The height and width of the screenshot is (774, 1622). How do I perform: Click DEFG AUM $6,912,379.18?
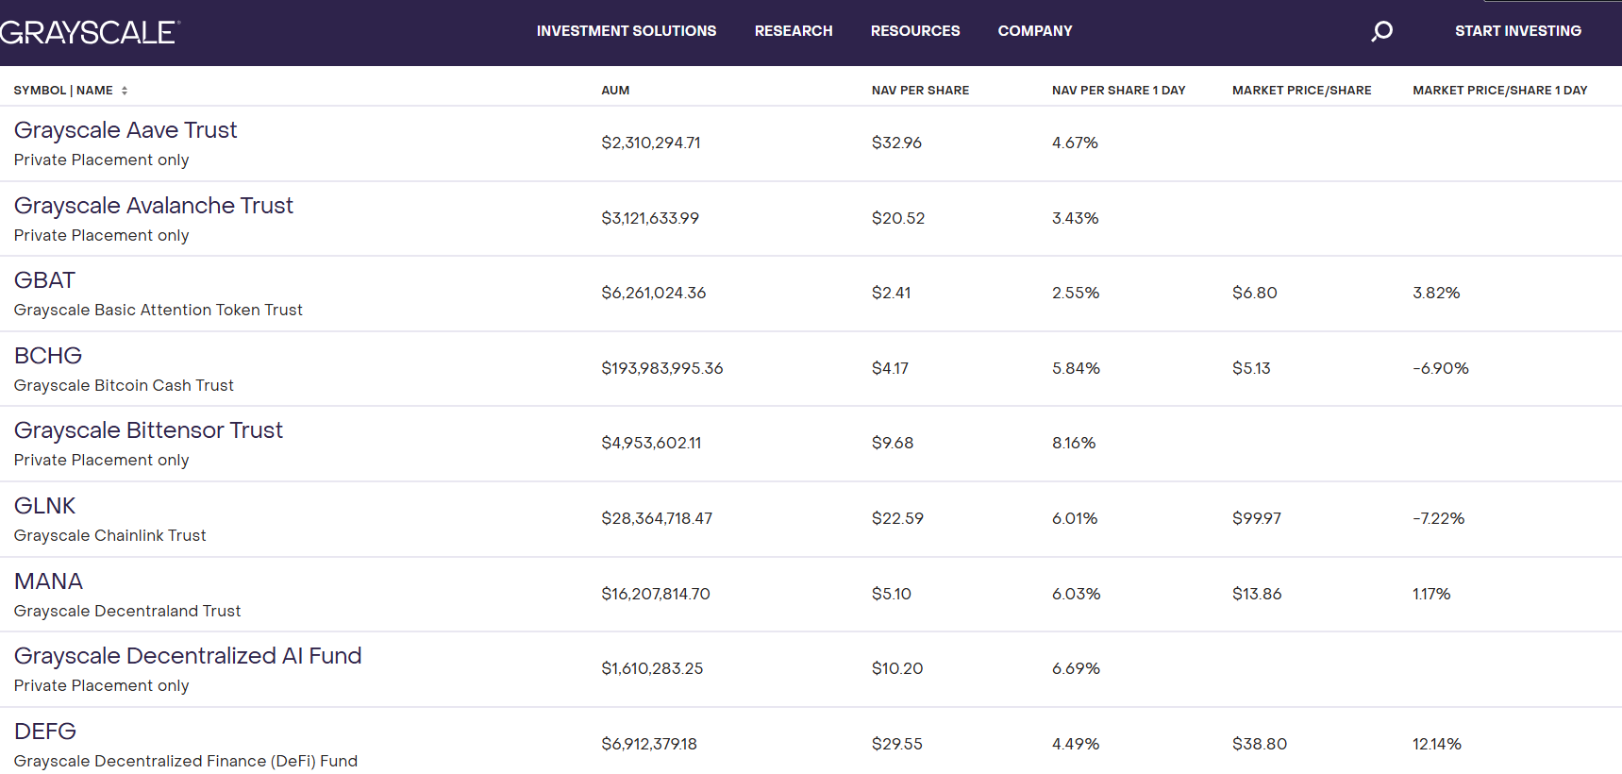(x=649, y=744)
